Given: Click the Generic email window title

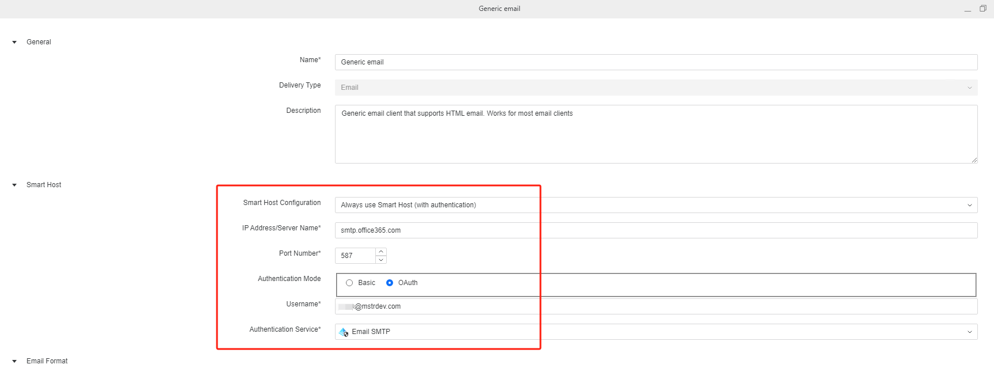Looking at the screenshot, I should click(x=499, y=9).
